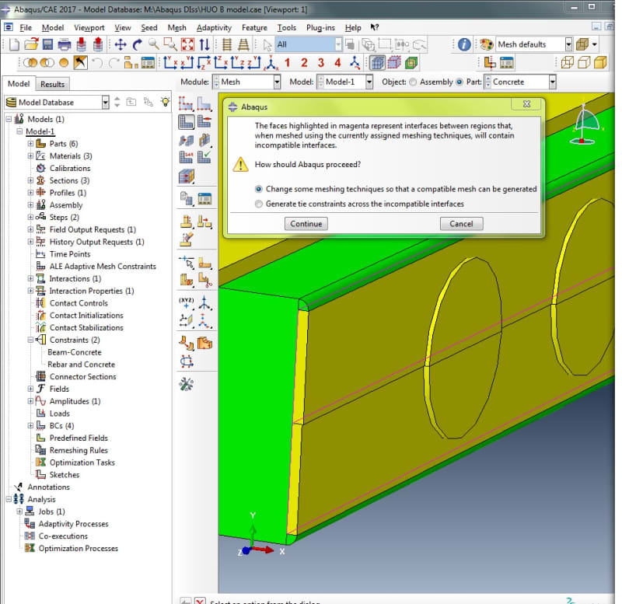The height and width of the screenshot is (604, 622).
Task: Select the Contact Controls tree item
Action: click(79, 303)
